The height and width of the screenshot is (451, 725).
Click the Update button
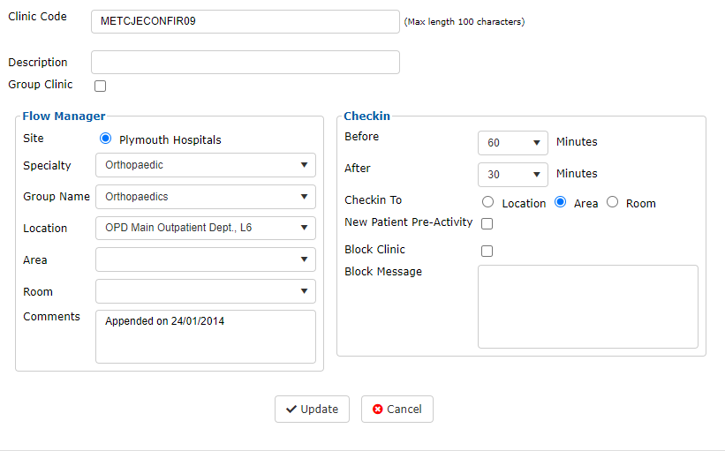[312, 409]
